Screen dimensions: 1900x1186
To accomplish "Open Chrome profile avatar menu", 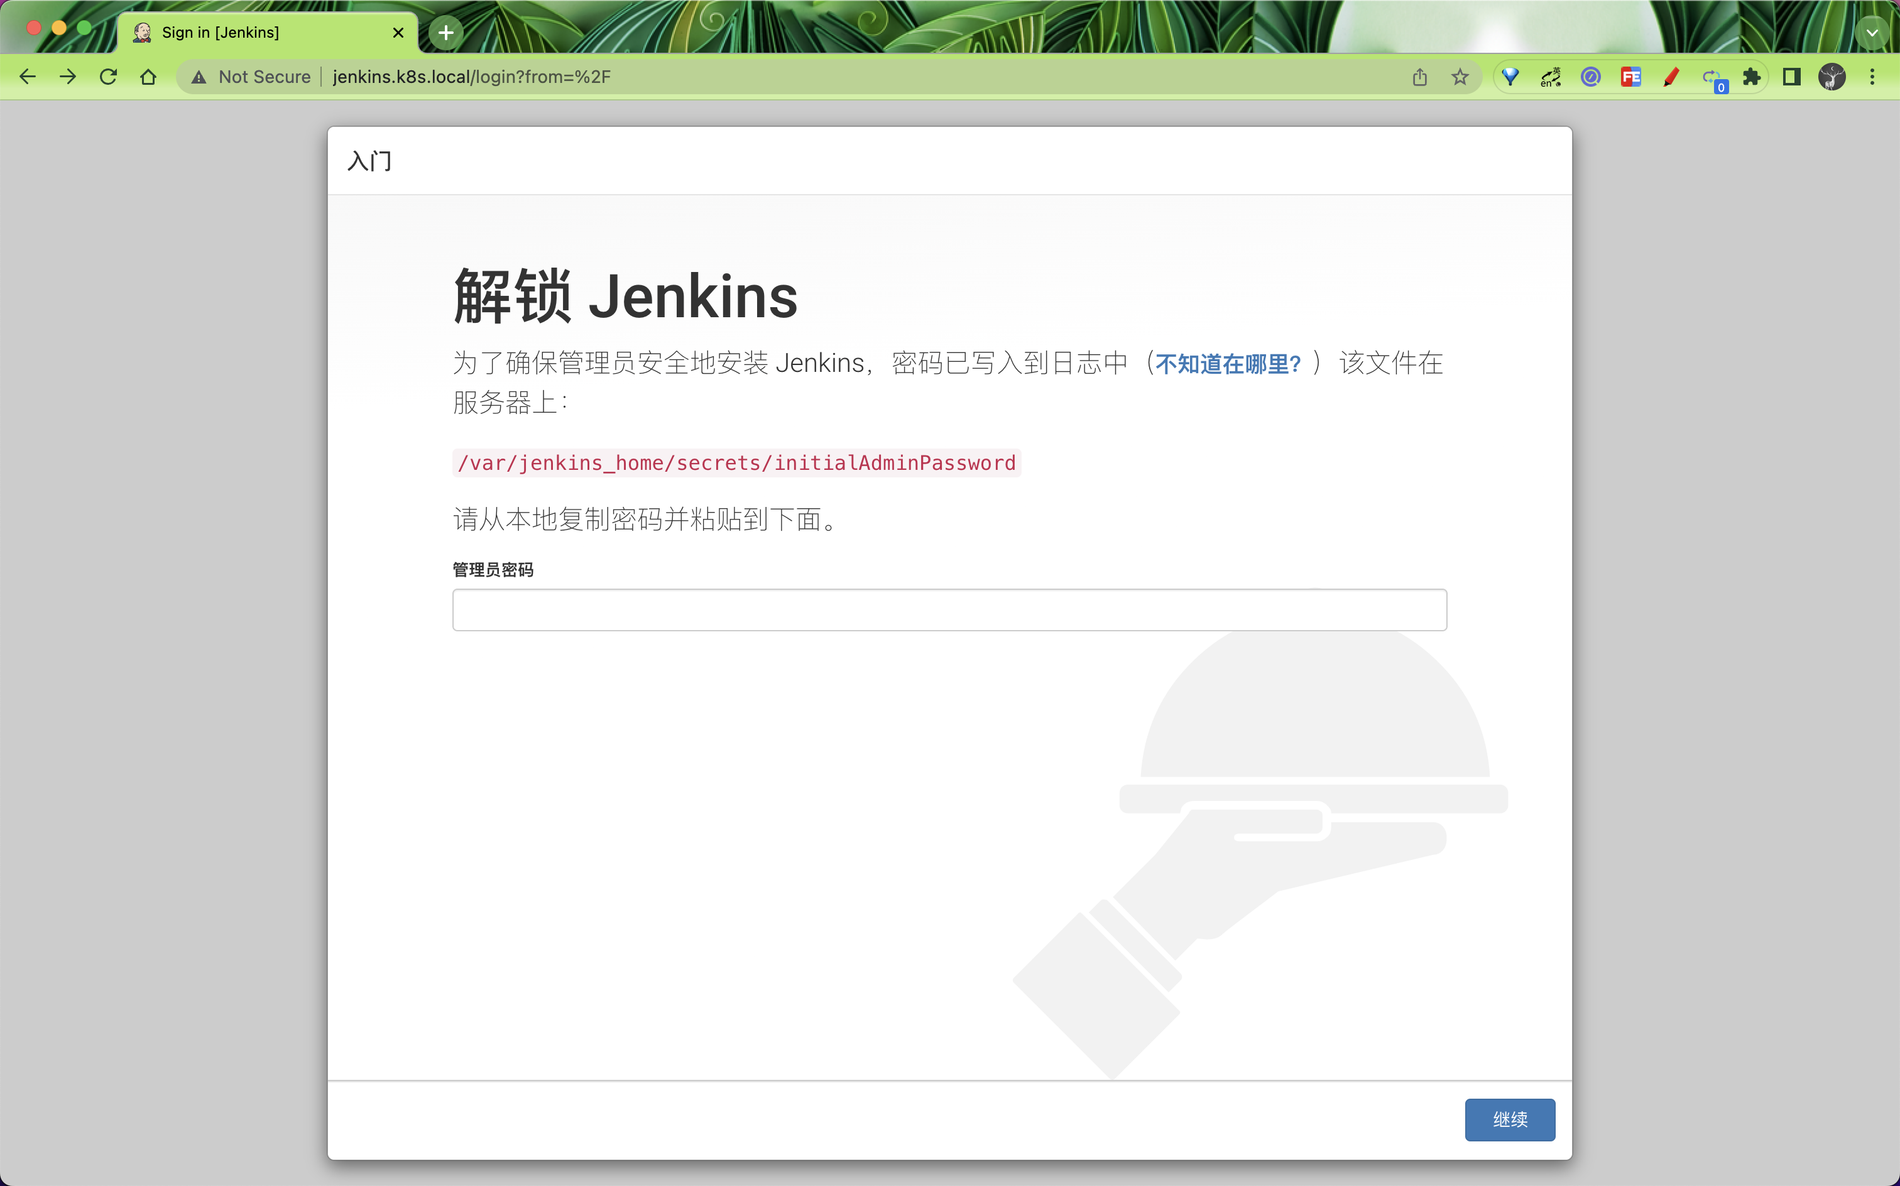I will [x=1833, y=76].
